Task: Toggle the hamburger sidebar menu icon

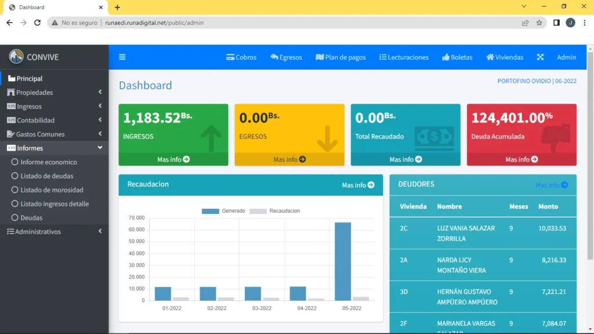Action: coord(122,57)
